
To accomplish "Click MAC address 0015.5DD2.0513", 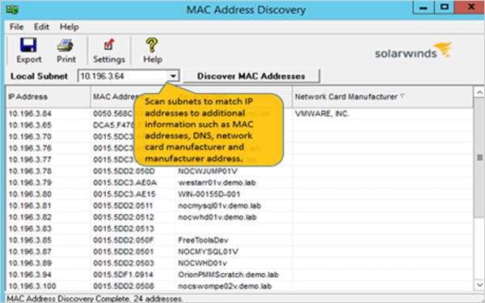I will pyautogui.click(x=124, y=229).
